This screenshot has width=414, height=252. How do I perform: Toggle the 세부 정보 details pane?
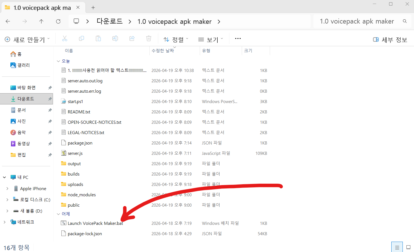390,40
